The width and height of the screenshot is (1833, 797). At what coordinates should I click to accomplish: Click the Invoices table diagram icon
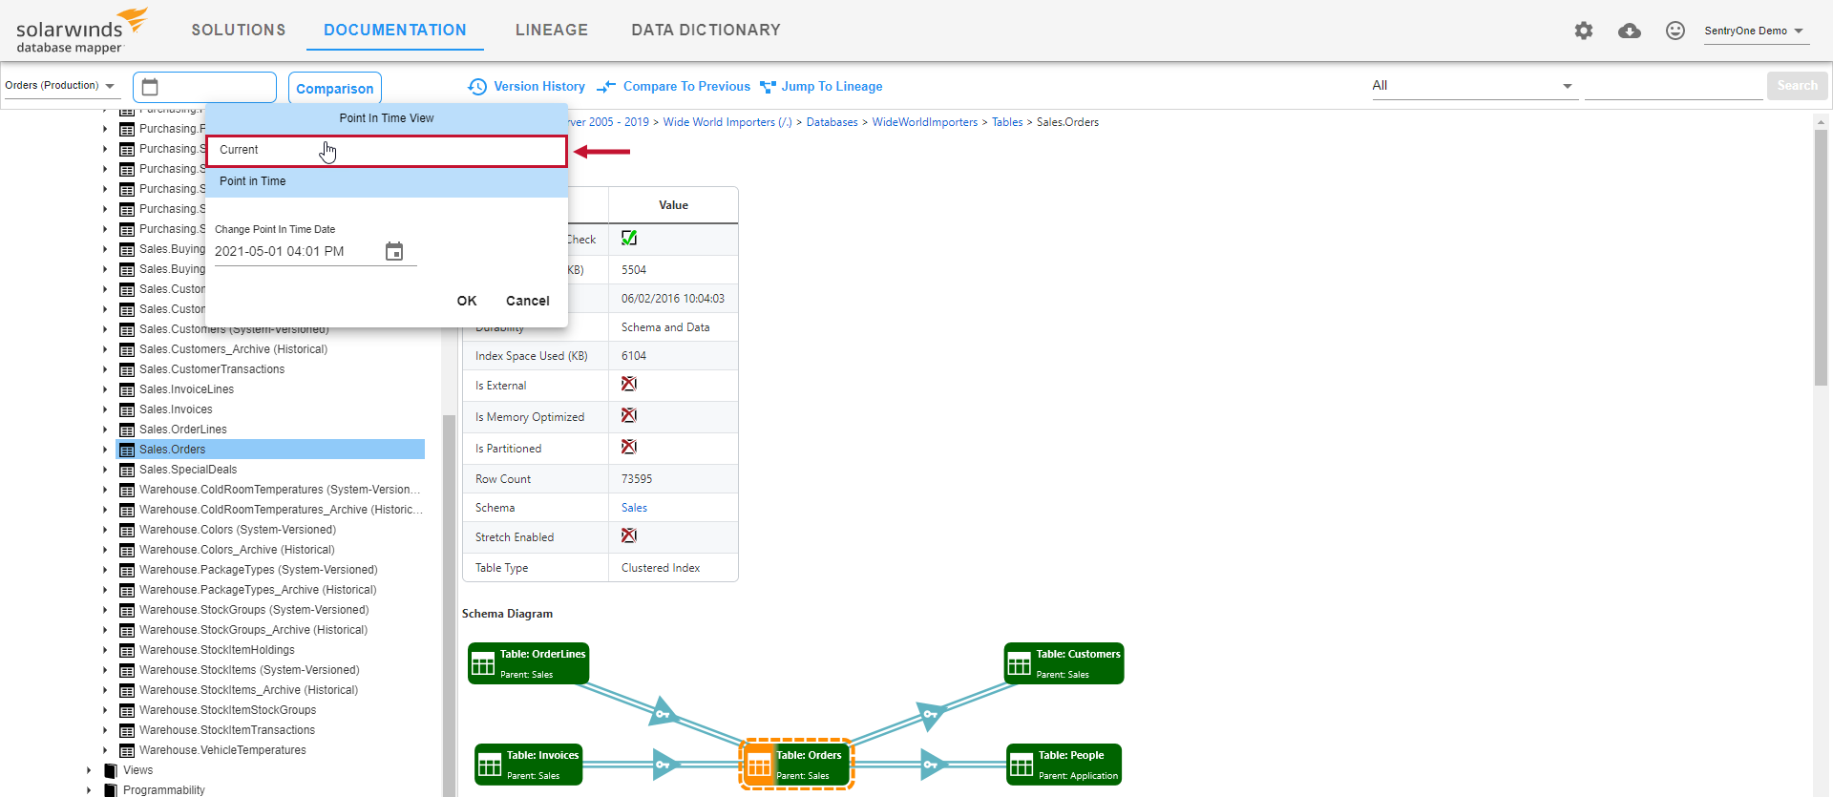(x=490, y=765)
